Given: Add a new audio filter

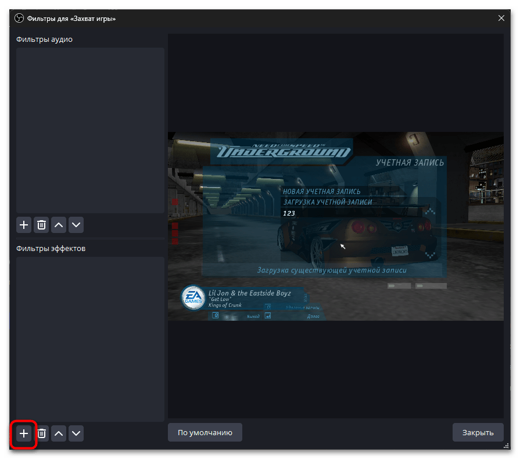Looking at the screenshot, I should [24, 225].
